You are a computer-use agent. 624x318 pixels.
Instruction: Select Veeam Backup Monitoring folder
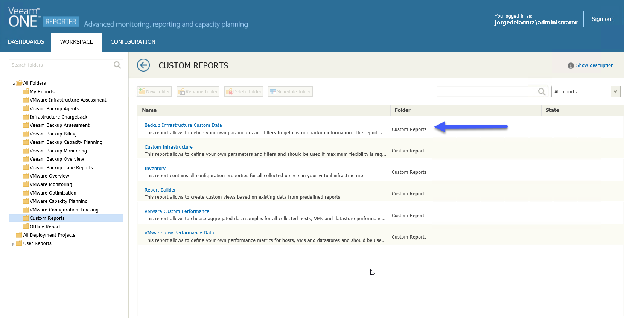click(58, 151)
